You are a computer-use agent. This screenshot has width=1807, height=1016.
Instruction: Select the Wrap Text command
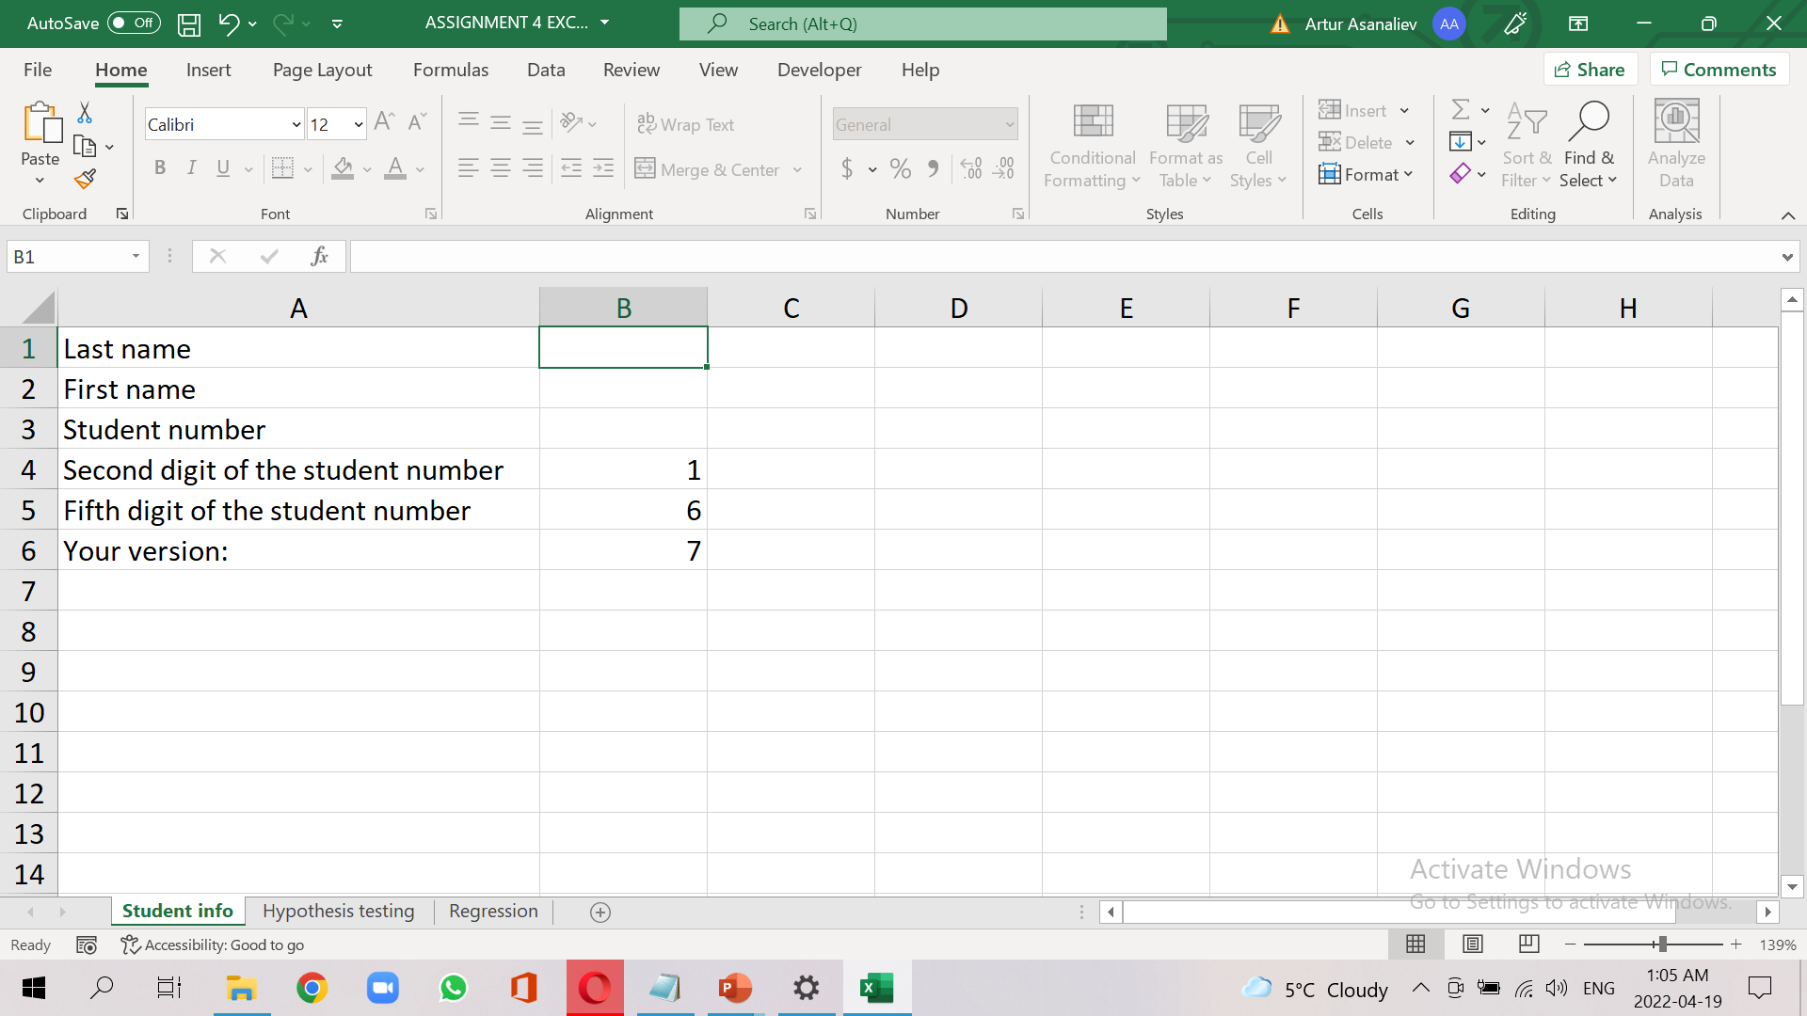(x=686, y=123)
